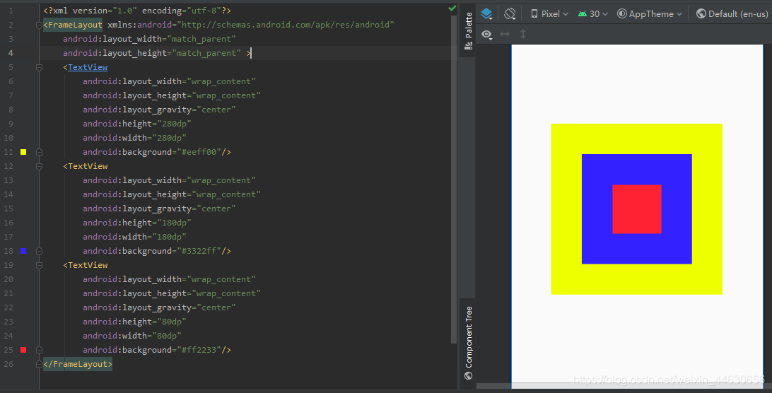Screen dimensions: 772x393
Task: Collapse the third TextView fold marker on line 19
Action: point(39,266)
